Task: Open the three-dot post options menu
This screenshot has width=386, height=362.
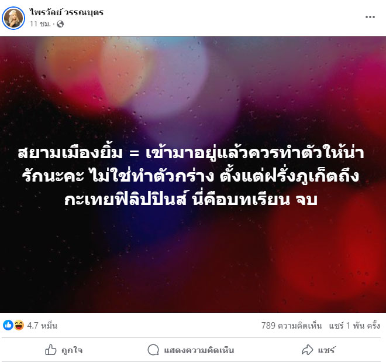Action: point(370,17)
